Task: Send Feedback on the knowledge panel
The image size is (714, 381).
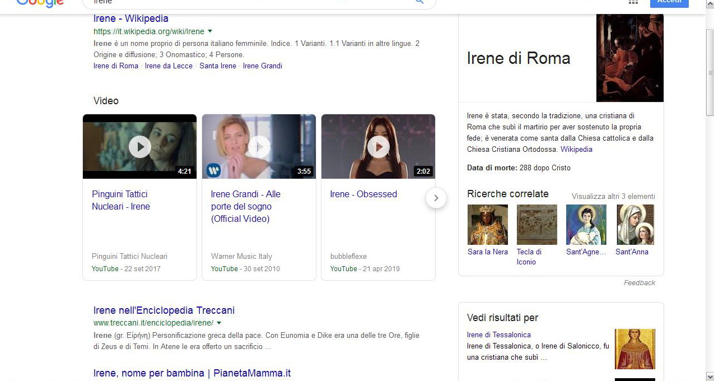Action: [x=640, y=283]
